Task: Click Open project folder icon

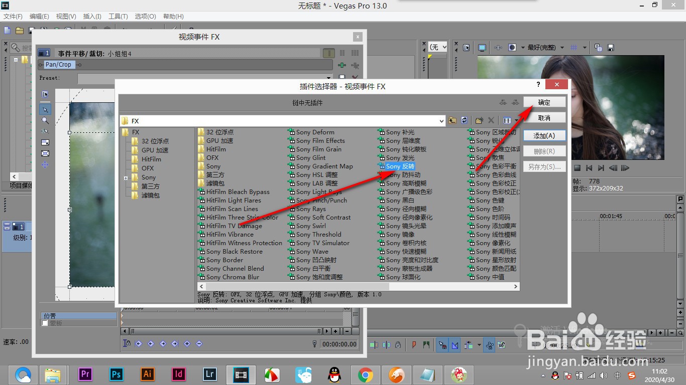Action: point(20,30)
